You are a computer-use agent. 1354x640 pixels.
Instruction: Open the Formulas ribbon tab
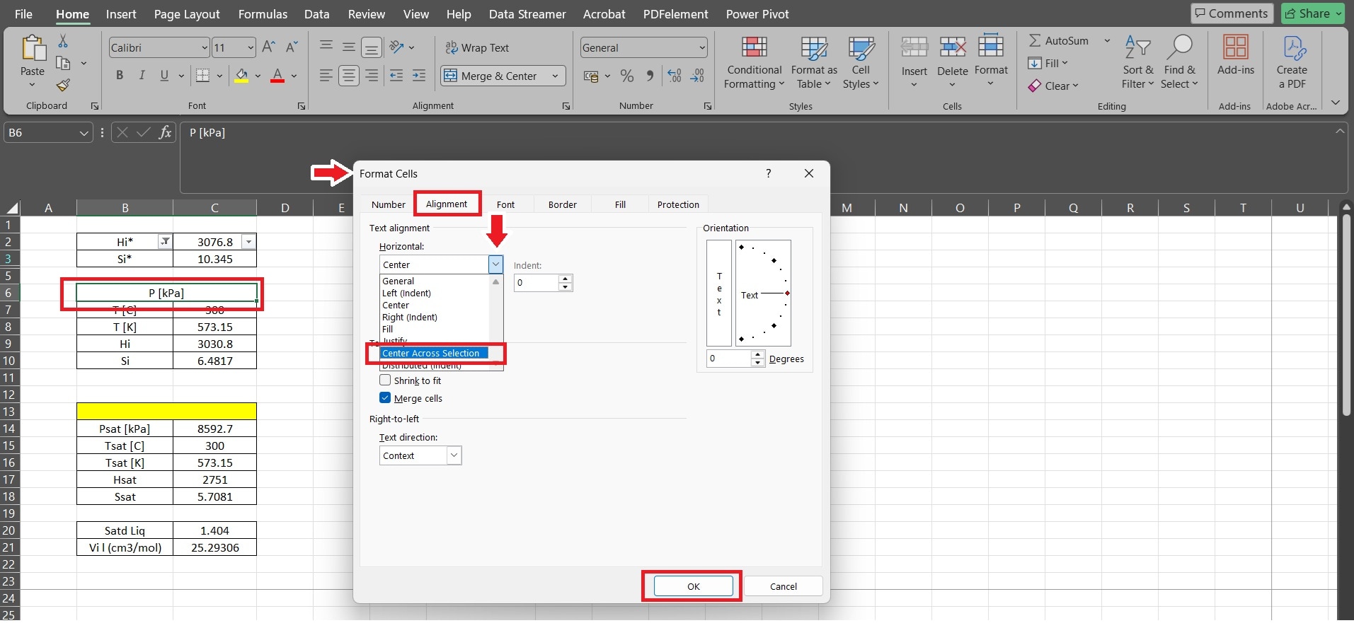click(x=263, y=14)
